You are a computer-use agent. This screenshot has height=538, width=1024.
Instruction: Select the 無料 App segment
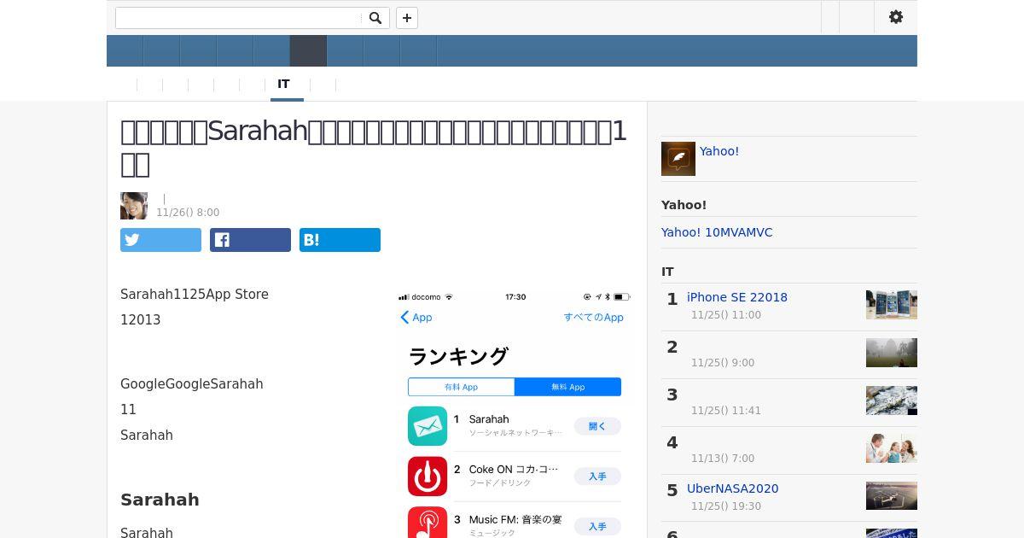567,387
